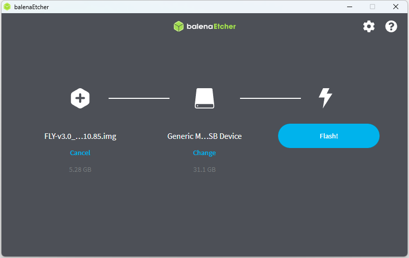Start flashing with the Flash! button

tap(328, 136)
